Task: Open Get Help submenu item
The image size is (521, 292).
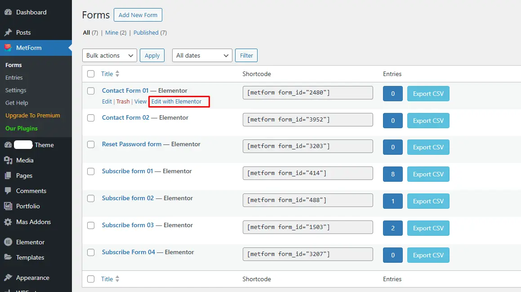Action: (x=17, y=103)
